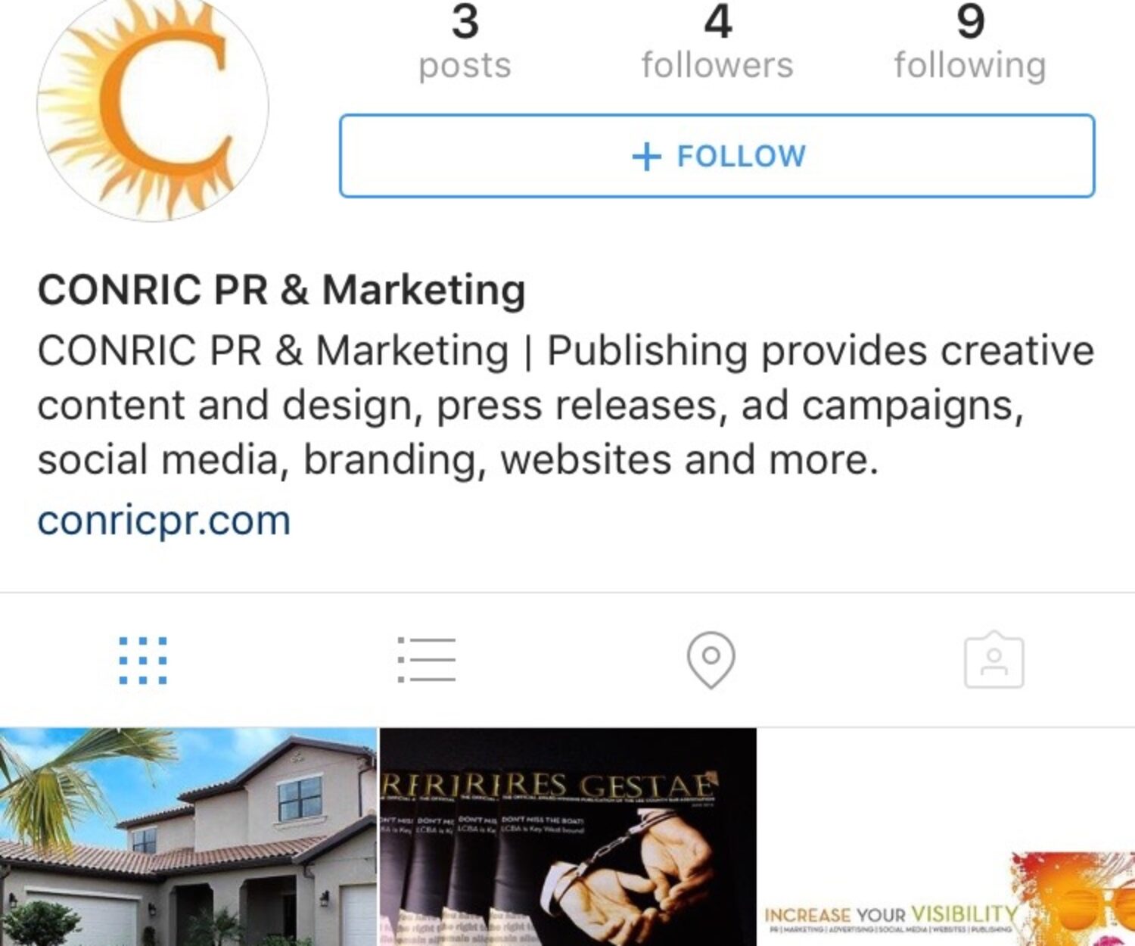Tap the plus sign in the Follow button
The height and width of the screenshot is (946, 1135).
(646, 157)
